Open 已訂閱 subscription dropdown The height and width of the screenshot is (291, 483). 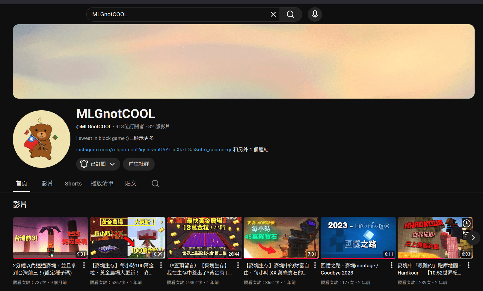click(x=98, y=164)
